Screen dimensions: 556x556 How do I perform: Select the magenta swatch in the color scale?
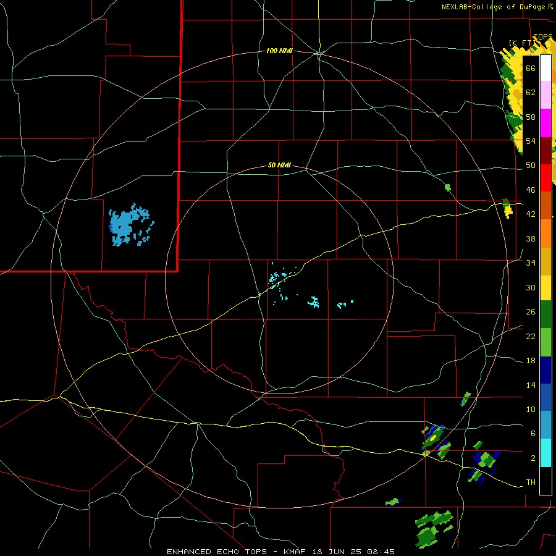pyautogui.click(x=545, y=123)
